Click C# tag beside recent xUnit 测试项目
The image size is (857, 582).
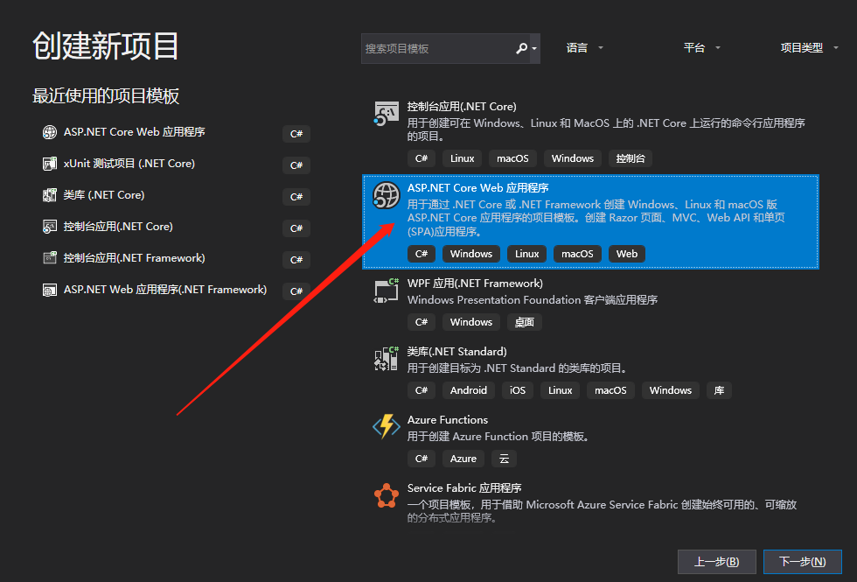click(296, 165)
